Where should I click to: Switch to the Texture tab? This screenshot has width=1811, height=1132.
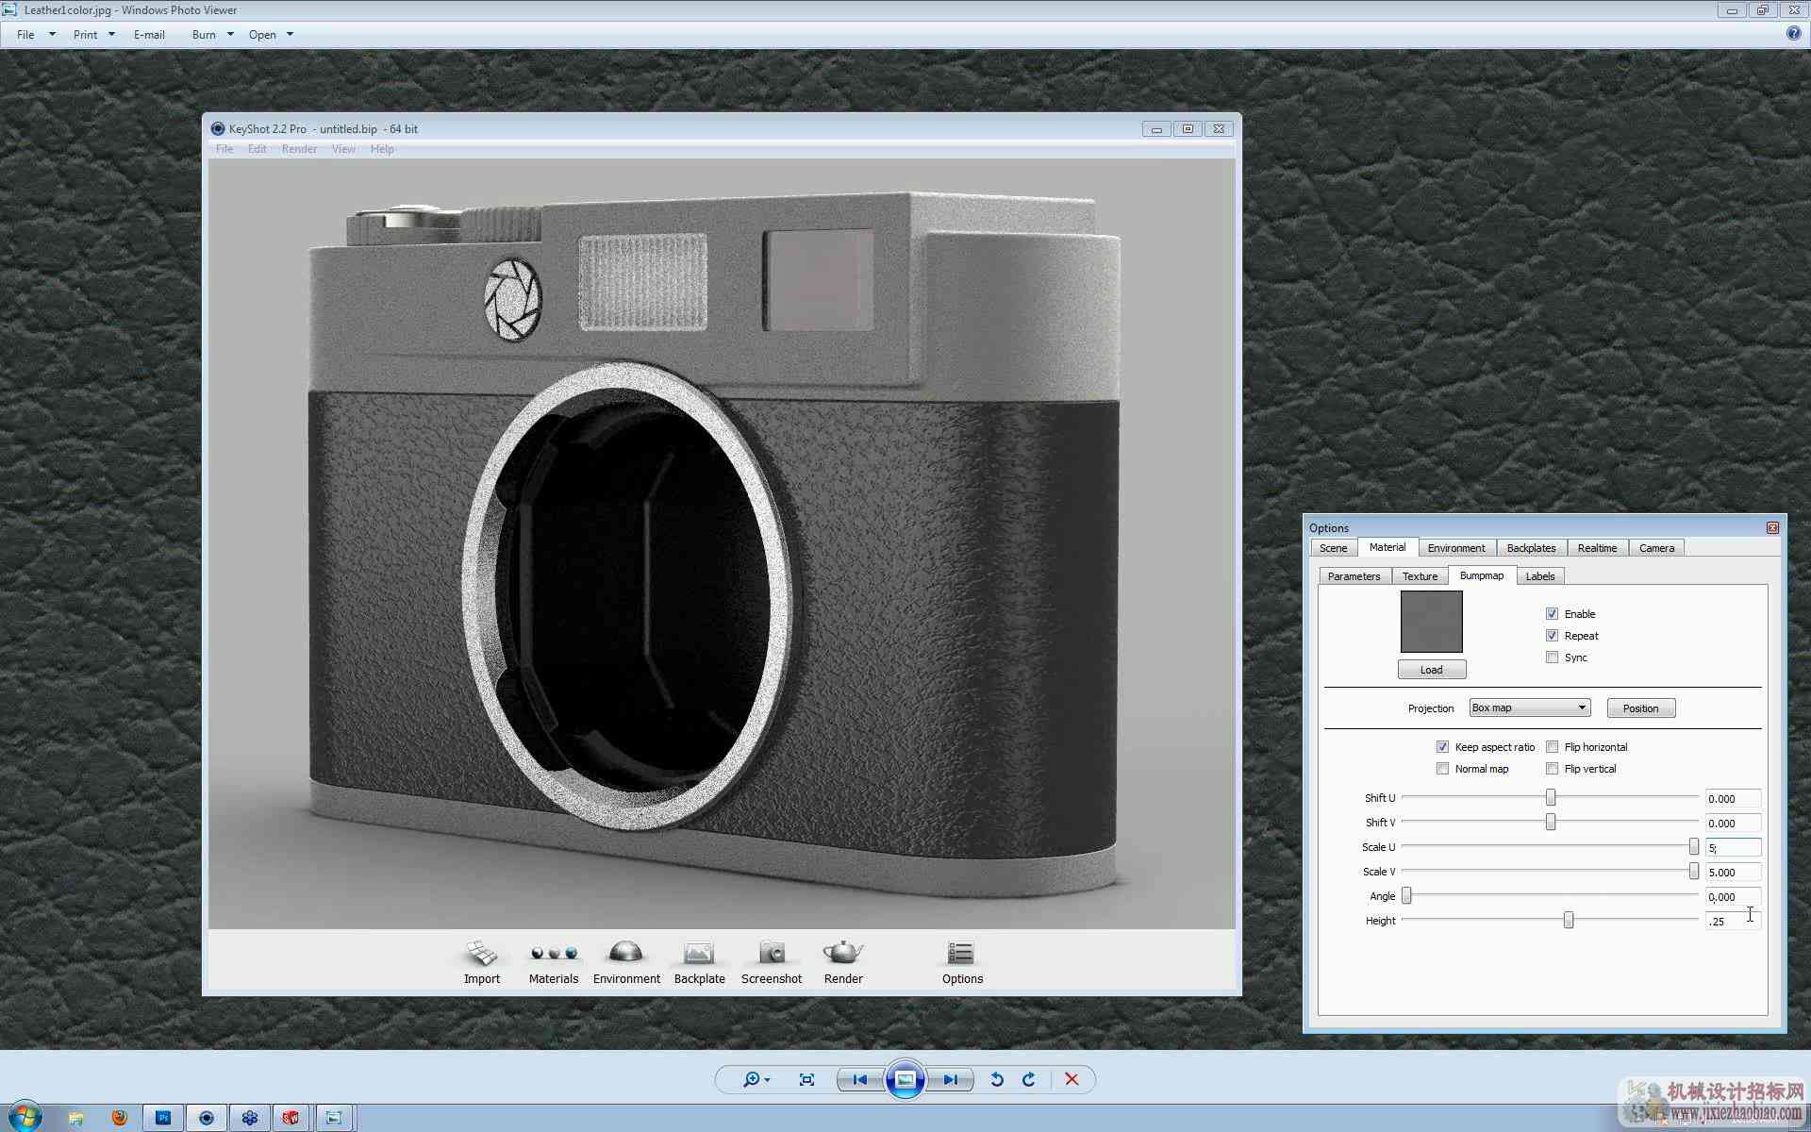[1420, 576]
